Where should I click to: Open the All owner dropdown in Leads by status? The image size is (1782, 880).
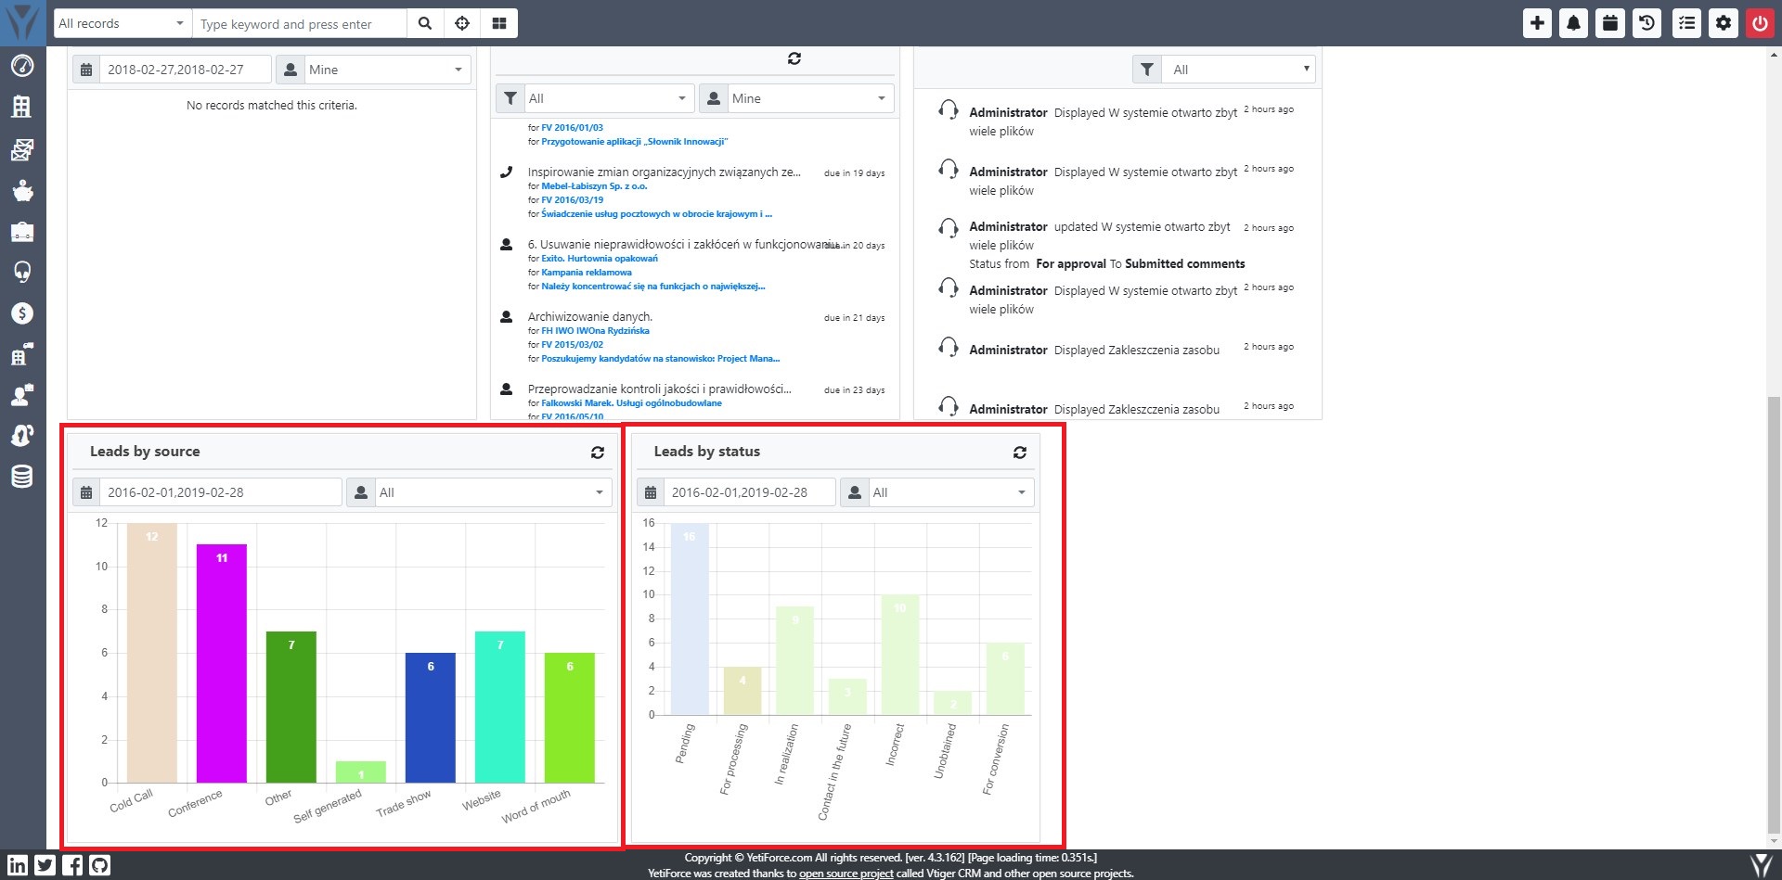click(951, 492)
